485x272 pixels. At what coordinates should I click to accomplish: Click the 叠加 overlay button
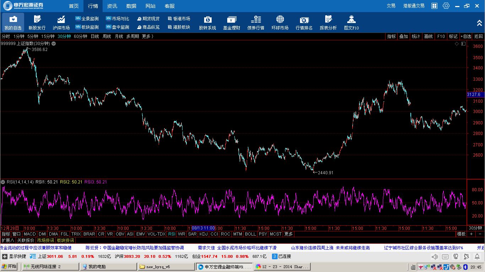click(x=403, y=36)
